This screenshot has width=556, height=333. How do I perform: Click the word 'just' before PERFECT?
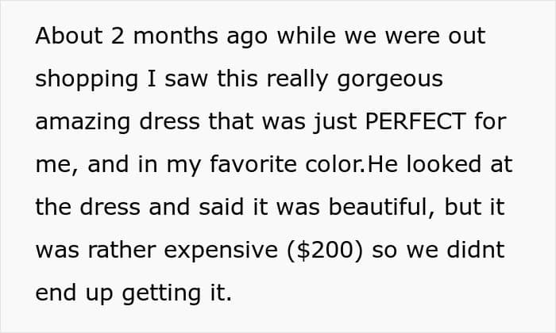point(335,123)
